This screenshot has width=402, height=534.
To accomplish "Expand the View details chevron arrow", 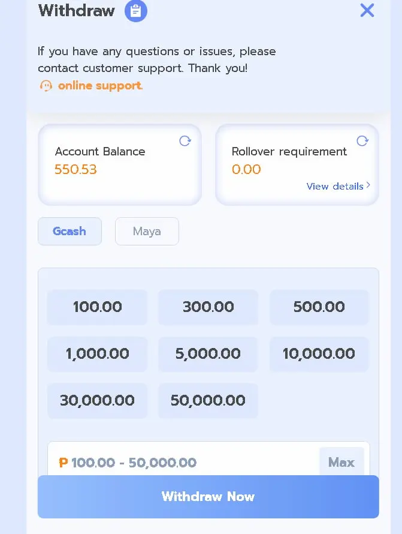I will [x=368, y=185].
